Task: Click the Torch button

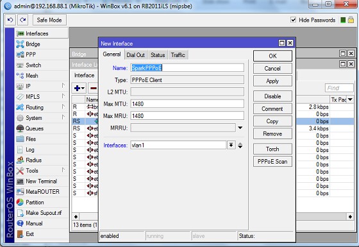Action: 272,149
